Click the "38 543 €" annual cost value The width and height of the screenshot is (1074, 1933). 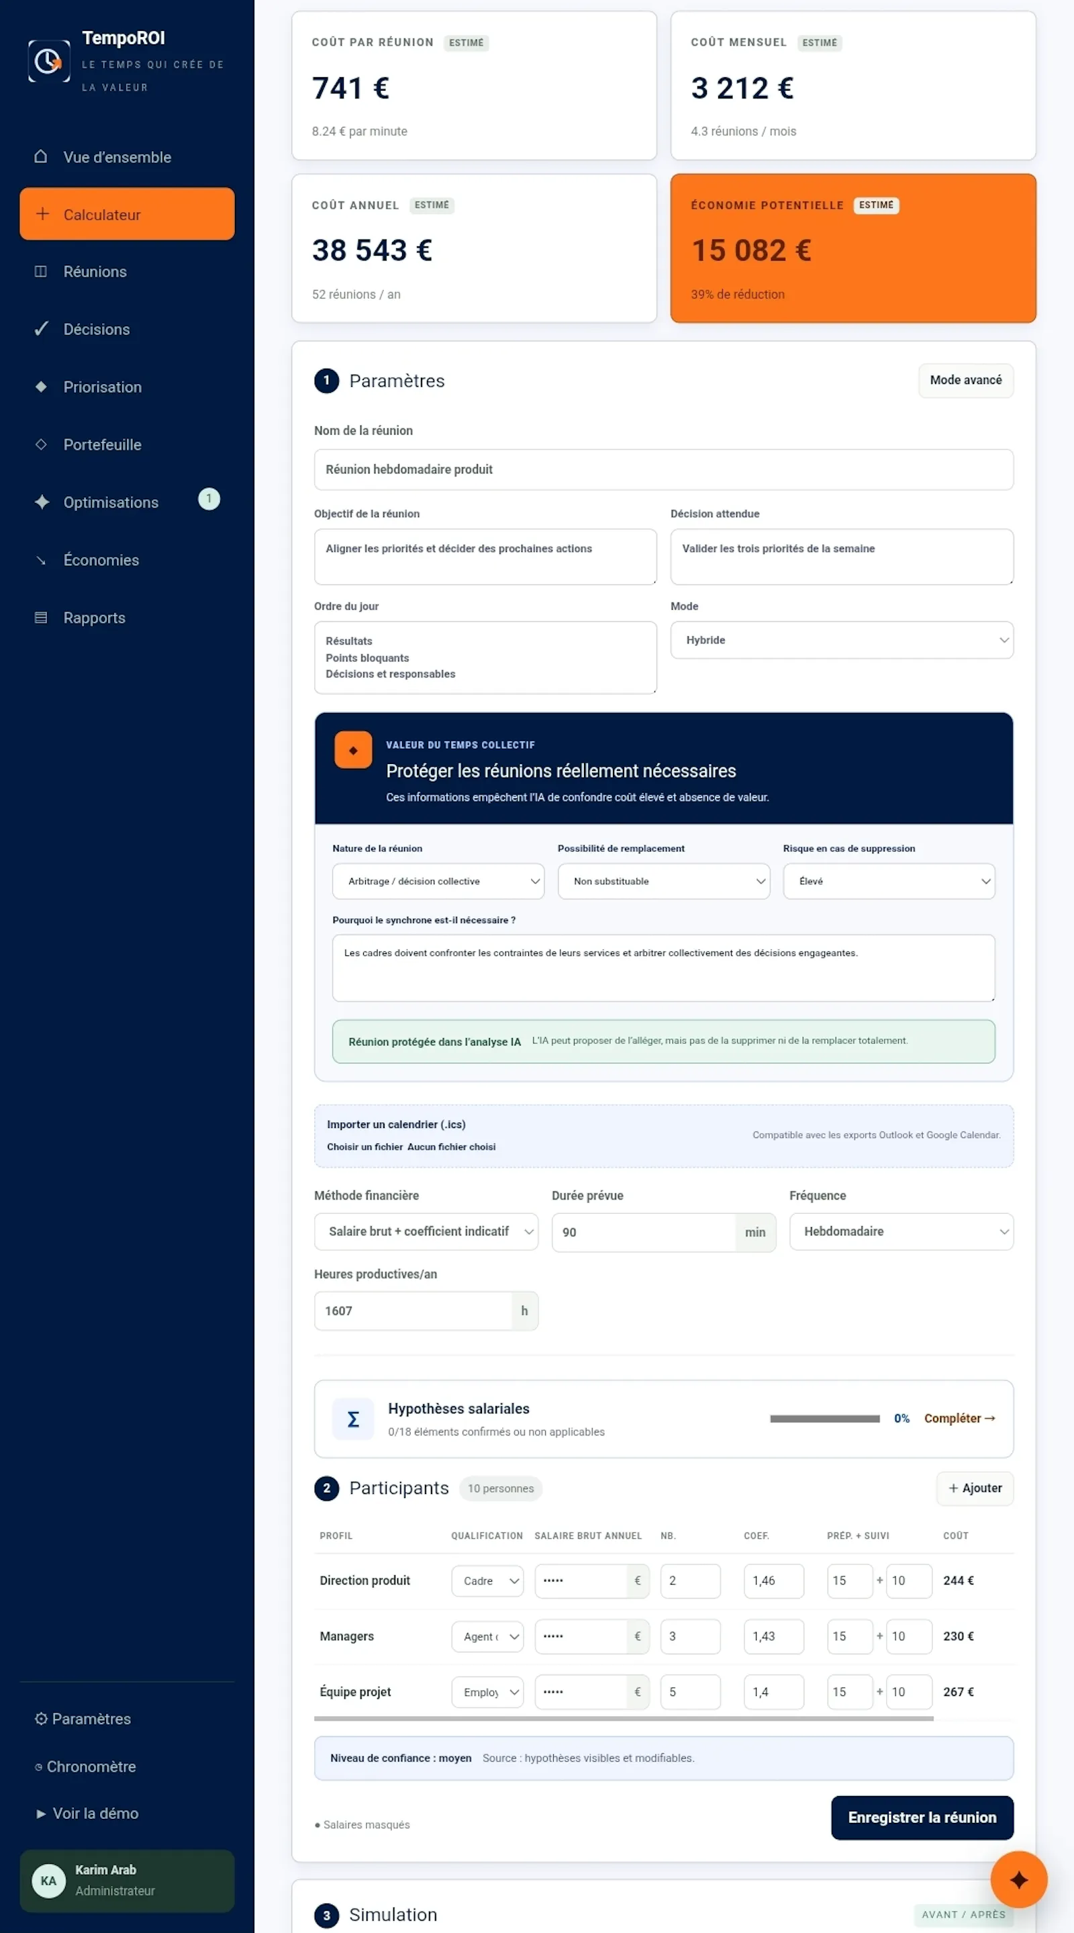pyautogui.click(x=372, y=250)
